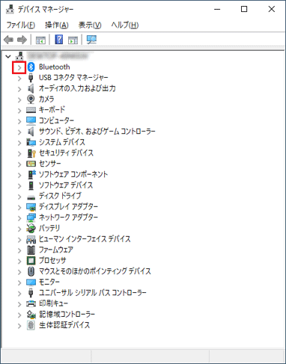Select the バッテリ label
286x364 pixels.
click(49, 228)
